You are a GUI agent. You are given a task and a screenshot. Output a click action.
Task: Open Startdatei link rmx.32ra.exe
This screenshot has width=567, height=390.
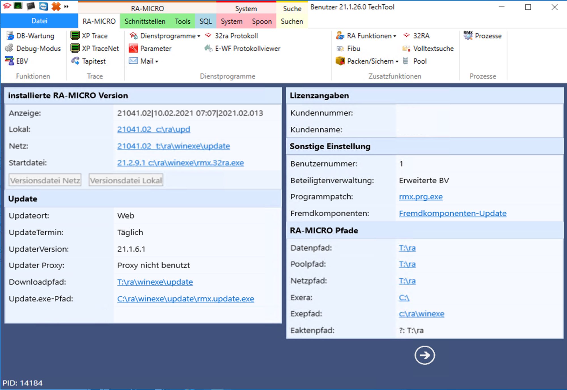(x=181, y=163)
